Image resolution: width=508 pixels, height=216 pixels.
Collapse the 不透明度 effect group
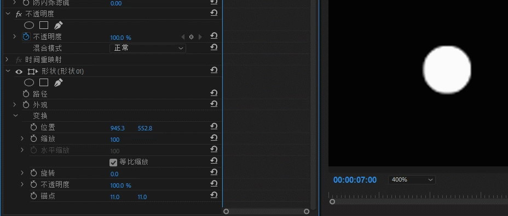tap(8, 14)
